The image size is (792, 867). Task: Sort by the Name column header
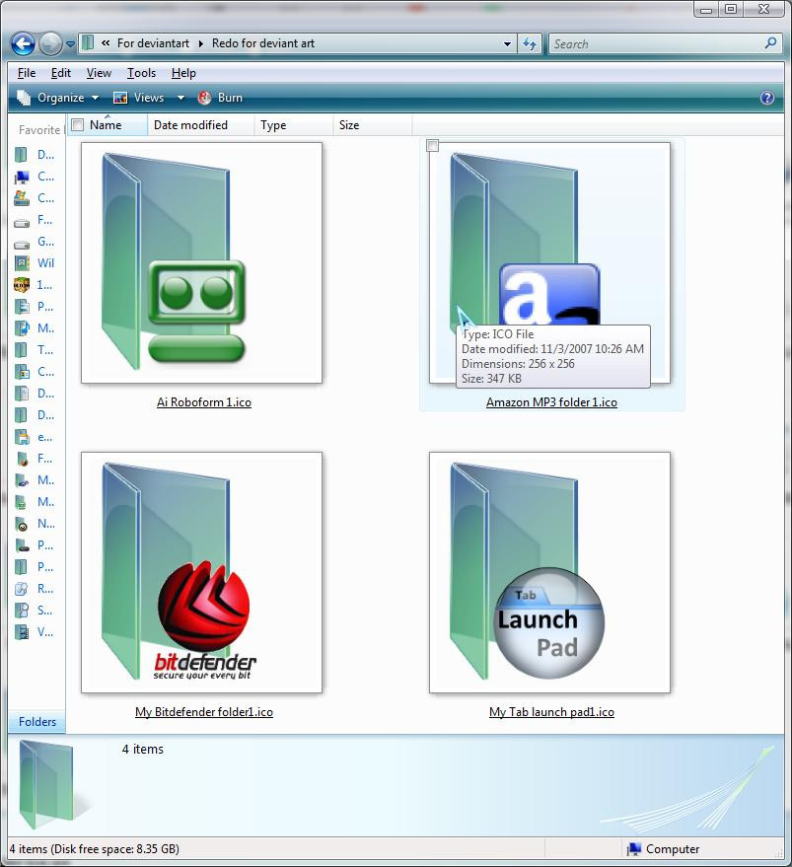click(106, 125)
